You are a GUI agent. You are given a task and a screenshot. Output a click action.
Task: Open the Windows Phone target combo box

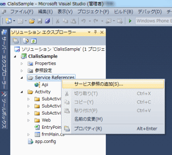click(154, 21)
